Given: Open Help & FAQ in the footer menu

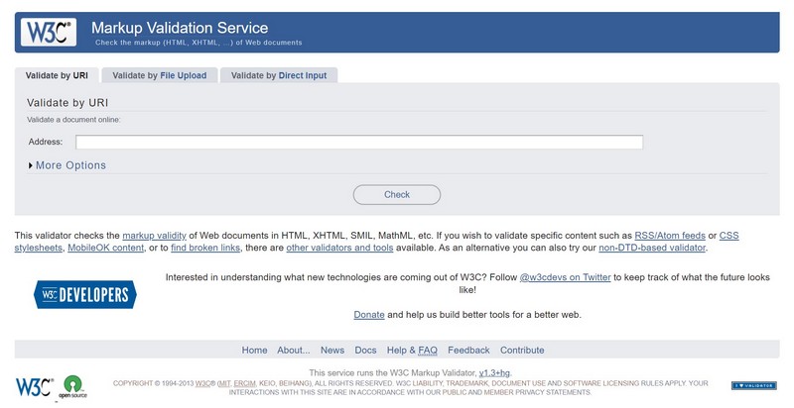Looking at the screenshot, I should point(412,351).
